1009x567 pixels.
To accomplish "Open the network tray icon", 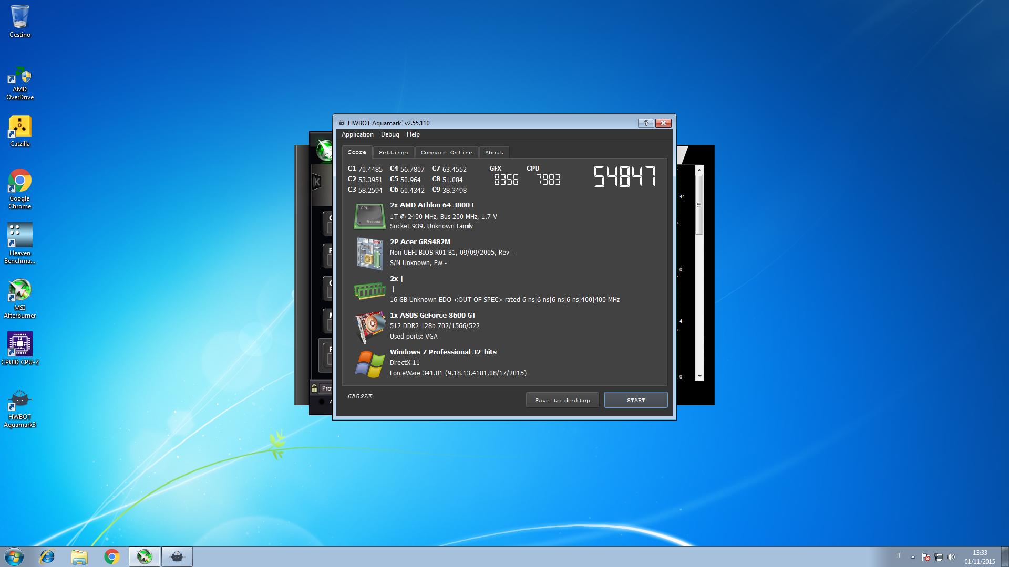I will (939, 557).
